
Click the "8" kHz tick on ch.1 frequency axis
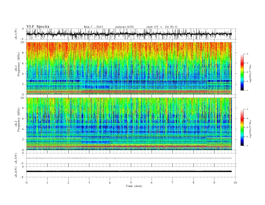23,53
